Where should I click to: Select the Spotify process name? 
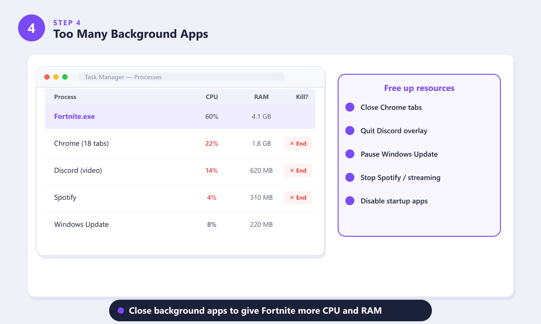coord(65,198)
